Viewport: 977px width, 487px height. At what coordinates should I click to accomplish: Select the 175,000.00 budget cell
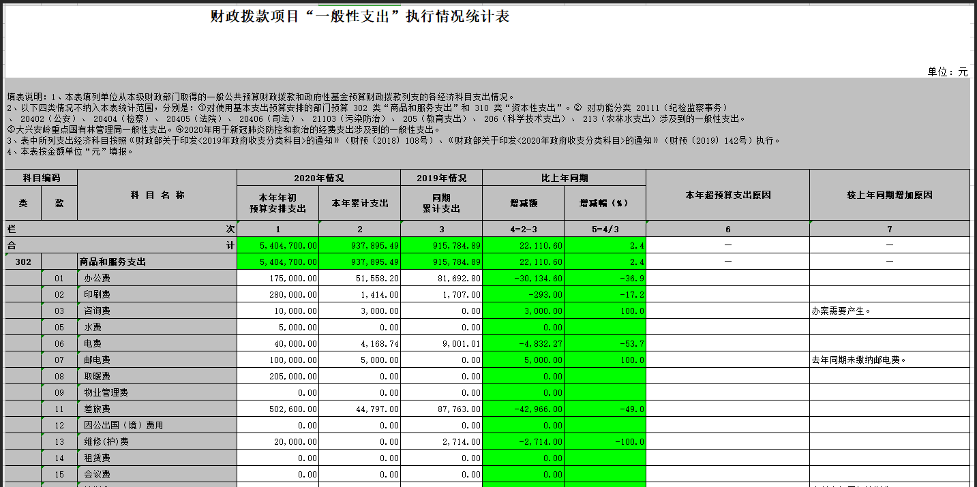pyautogui.click(x=278, y=278)
